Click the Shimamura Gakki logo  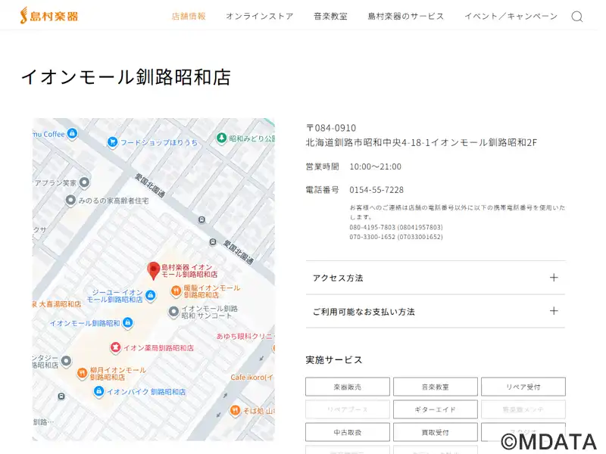pyautogui.click(x=49, y=16)
